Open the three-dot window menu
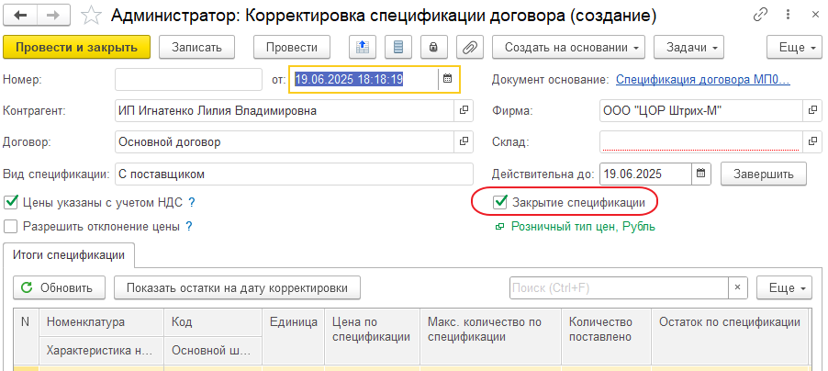Screen dimensions: 828x371 786,17
